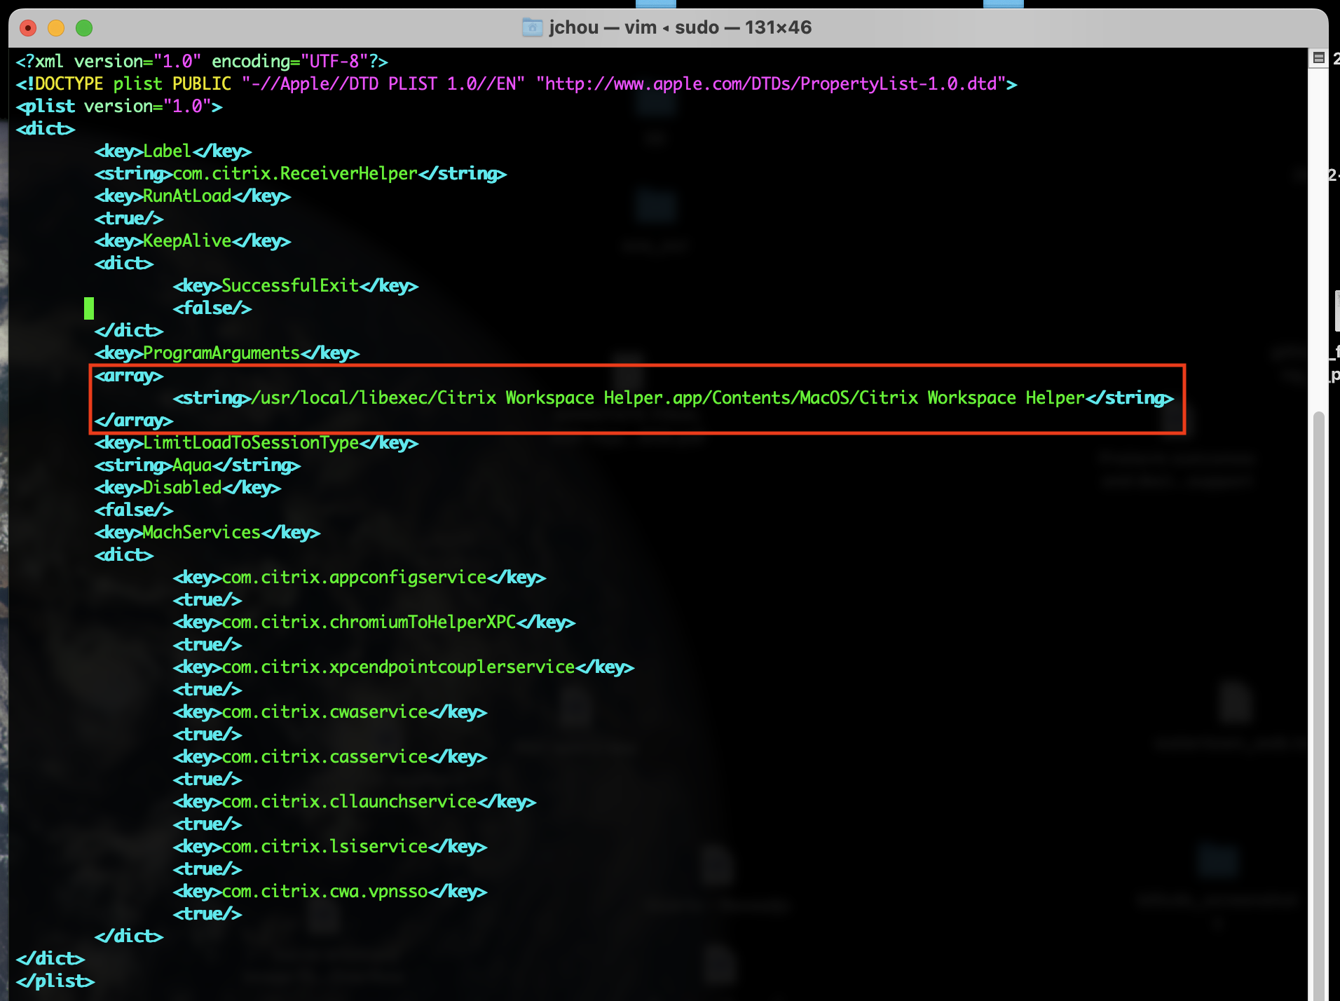This screenshot has width=1340, height=1001.
Task: Click the closing /plist tag
Action: tap(55, 981)
